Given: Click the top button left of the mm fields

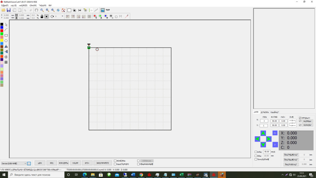Looking at the screenshot, I should point(291,155).
